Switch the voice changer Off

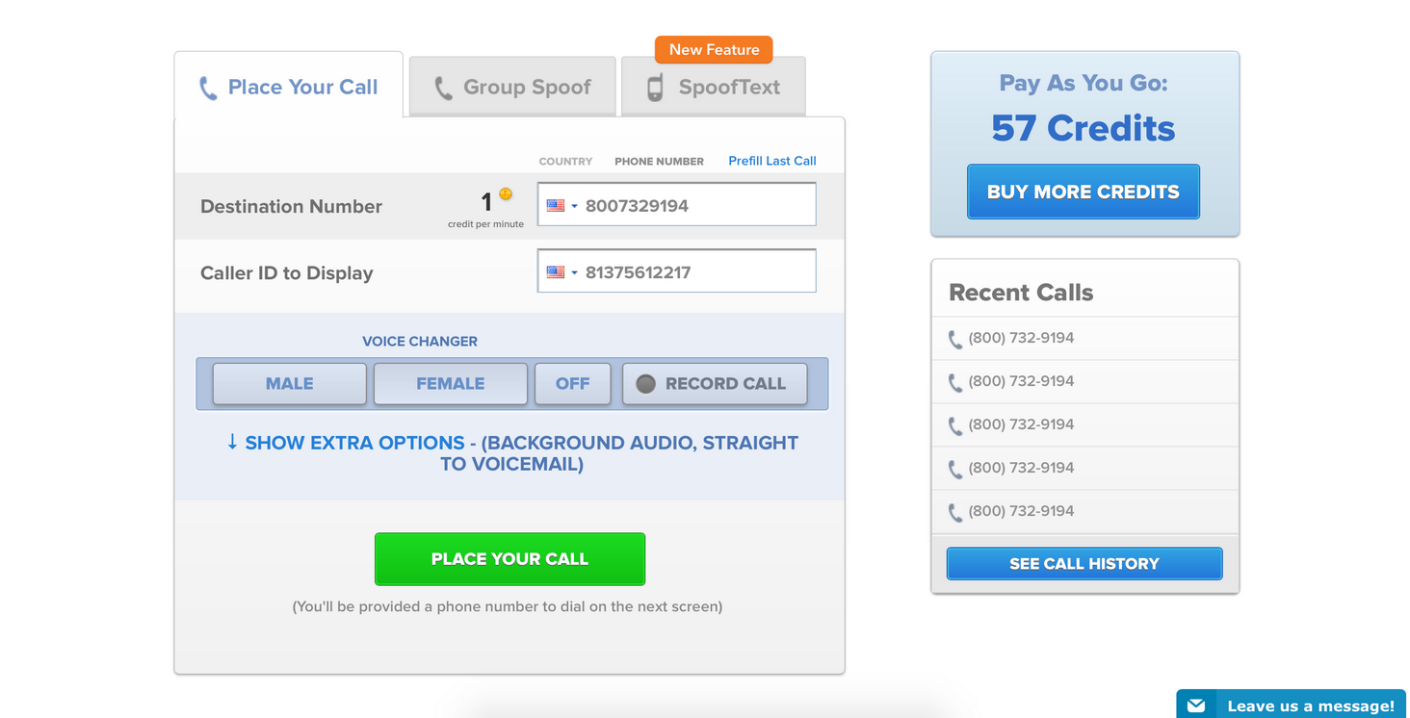[572, 383]
